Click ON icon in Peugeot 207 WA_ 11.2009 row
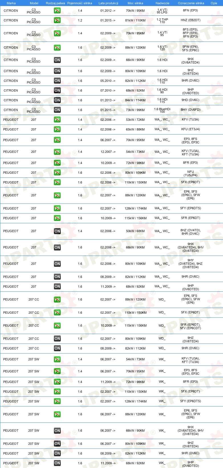Viewport: 223px width, 468px height. pyautogui.click(x=57, y=287)
